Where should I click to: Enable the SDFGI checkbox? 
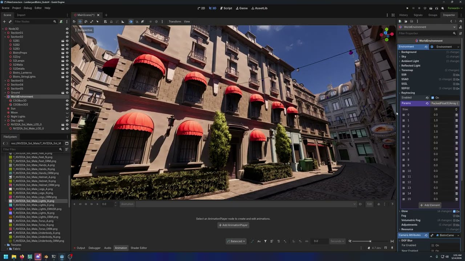click(454, 88)
